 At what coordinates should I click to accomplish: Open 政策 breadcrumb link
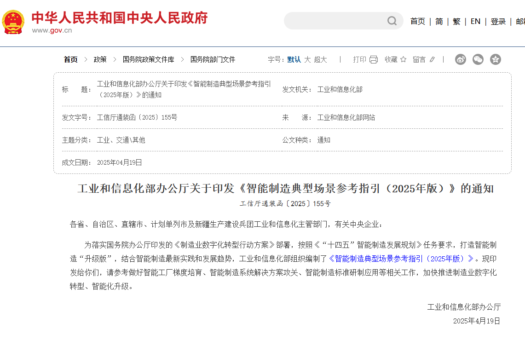[100, 59]
